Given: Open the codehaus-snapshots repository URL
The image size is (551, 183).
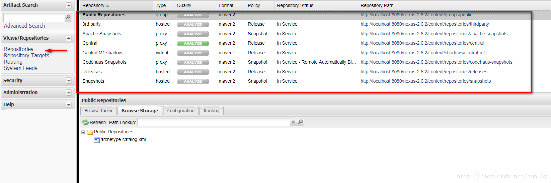Looking at the screenshot, I should [437, 62].
